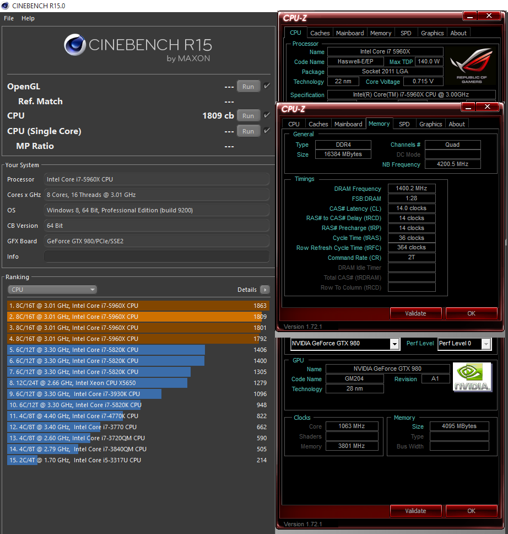Open the Help menu in Cinebench
The width and height of the screenshot is (508, 534).
[x=28, y=18]
